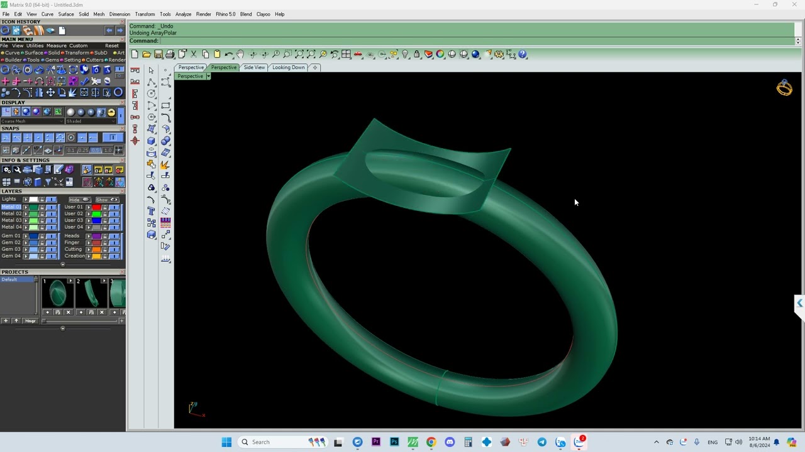Expand the Gem 02 layer arrow
The height and width of the screenshot is (452, 805).
[x=26, y=243]
